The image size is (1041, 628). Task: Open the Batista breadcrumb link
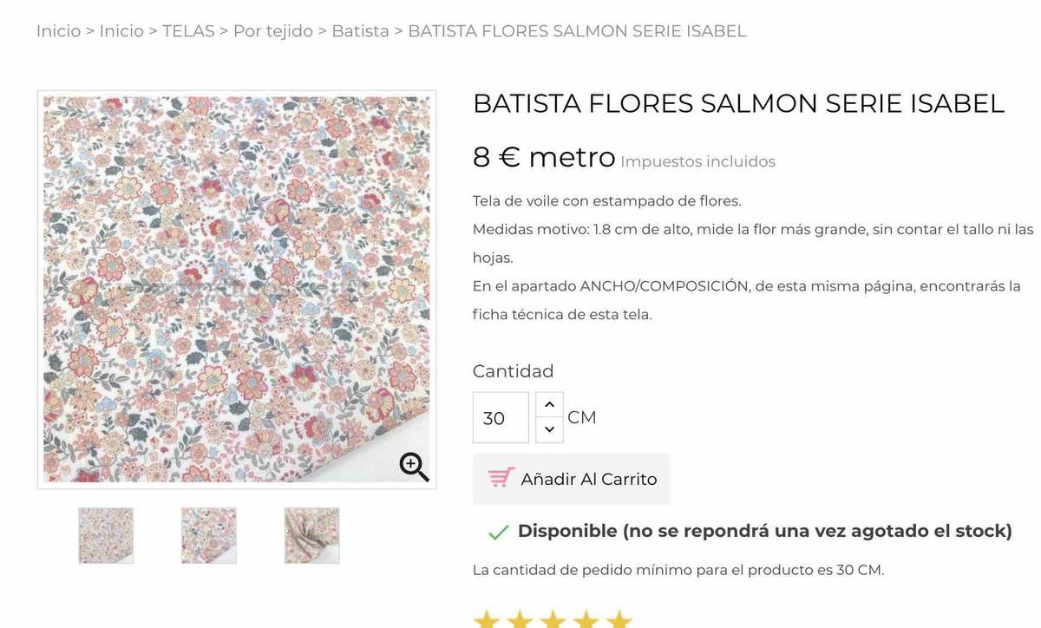coord(360,31)
